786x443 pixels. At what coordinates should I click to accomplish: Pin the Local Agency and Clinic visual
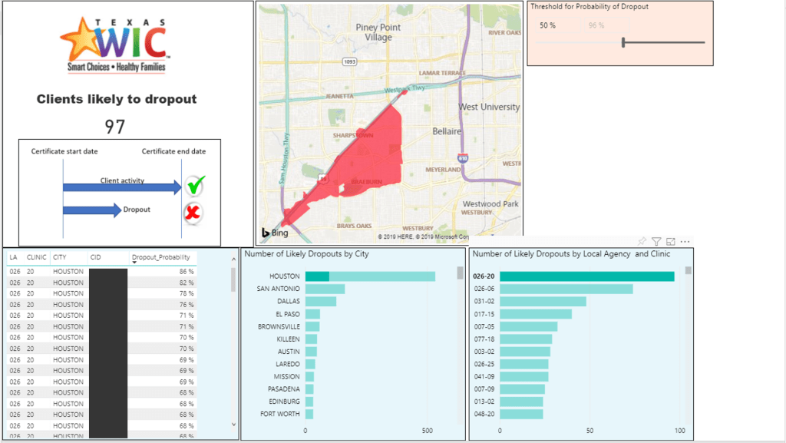click(642, 241)
